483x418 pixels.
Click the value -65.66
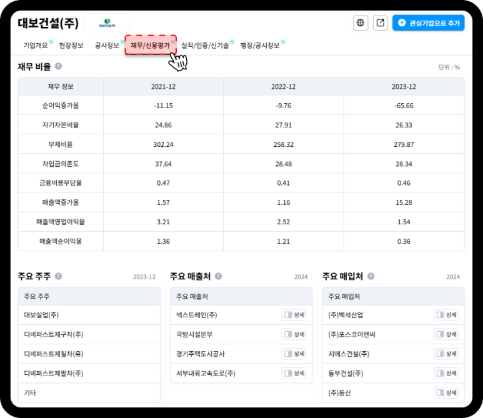tap(404, 106)
